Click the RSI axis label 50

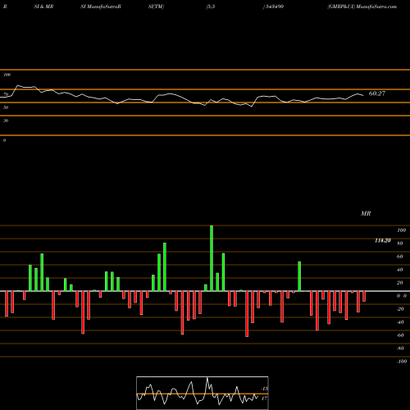(6, 107)
